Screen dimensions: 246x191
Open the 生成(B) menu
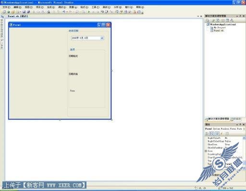click(x=51, y=7)
